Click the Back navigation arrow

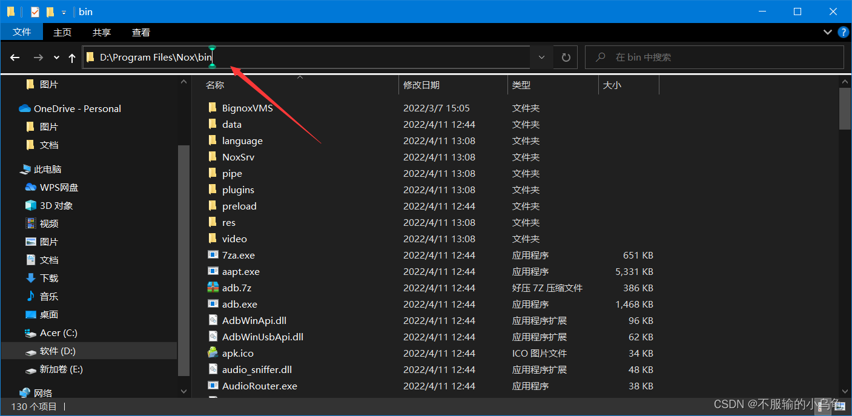(x=15, y=58)
